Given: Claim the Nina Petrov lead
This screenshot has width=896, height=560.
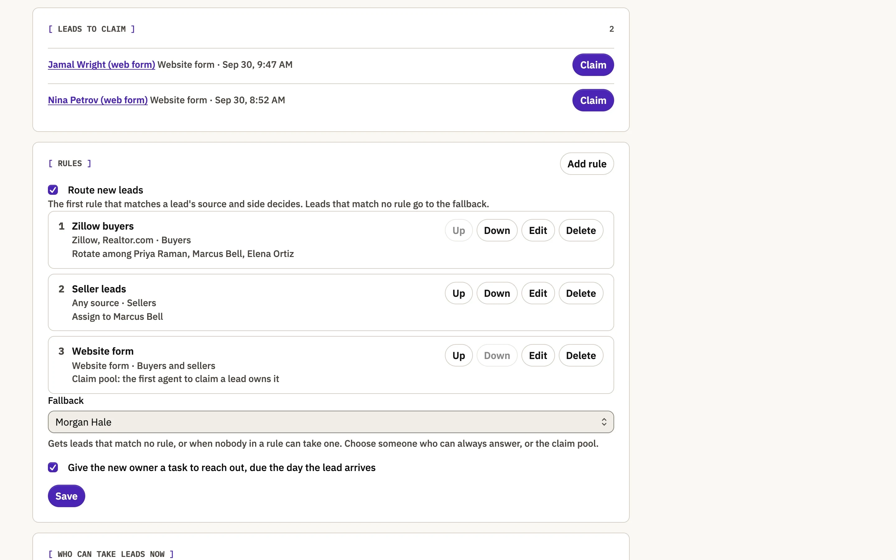Looking at the screenshot, I should tap(593, 100).
